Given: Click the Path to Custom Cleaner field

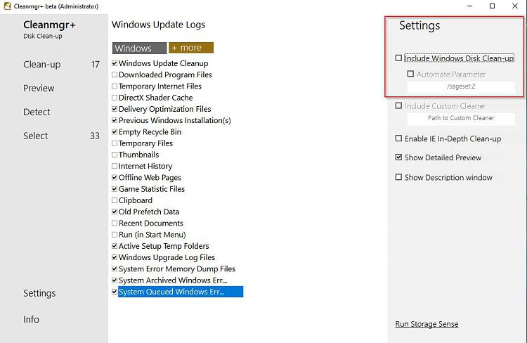Looking at the screenshot, I should pos(461,118).
